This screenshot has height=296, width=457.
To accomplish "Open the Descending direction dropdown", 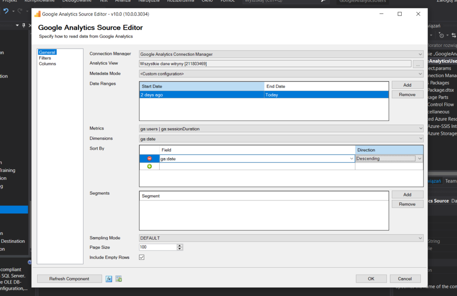I will [420, 158].
